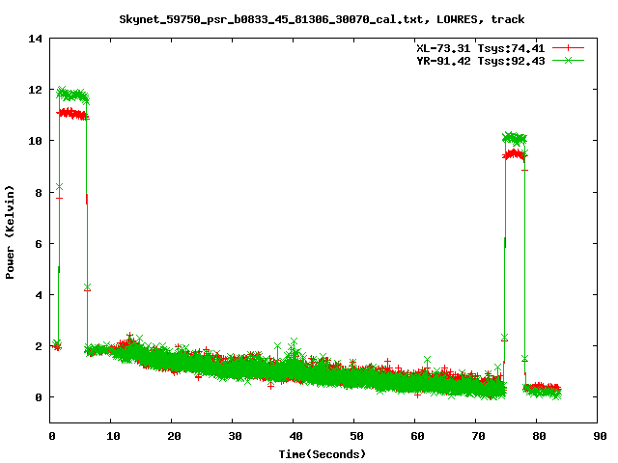Click the y-axis tick label 6
The image size is (618, 463).
point(39,244)
